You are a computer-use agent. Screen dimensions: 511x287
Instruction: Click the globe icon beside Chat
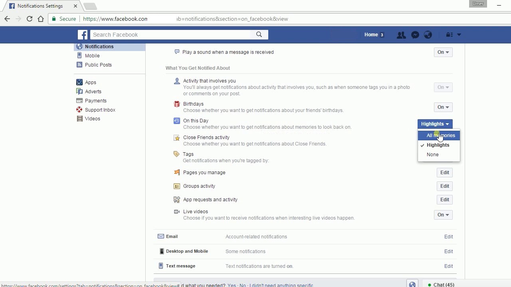click(x=412, y=284)
